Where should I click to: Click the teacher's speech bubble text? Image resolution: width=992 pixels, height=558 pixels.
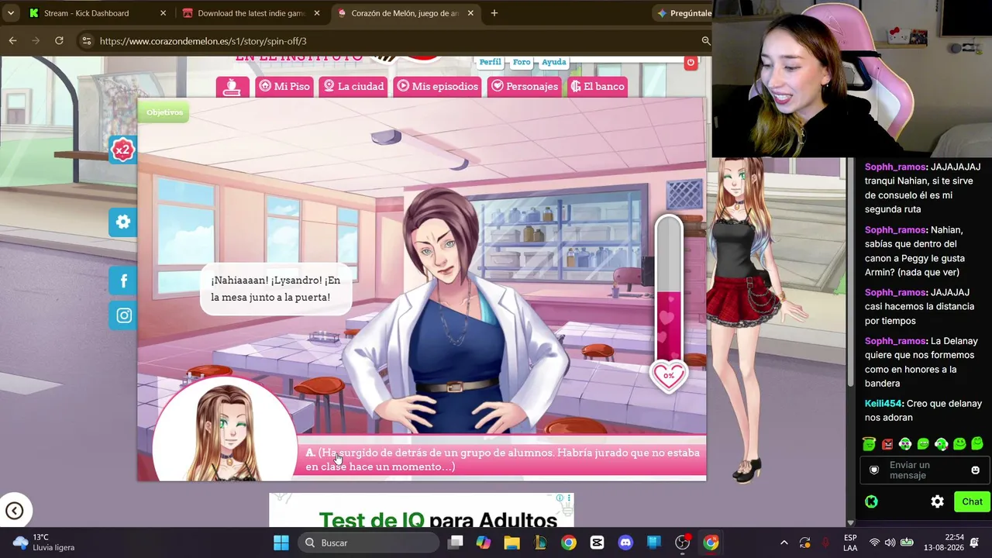[x=275, y=289]
